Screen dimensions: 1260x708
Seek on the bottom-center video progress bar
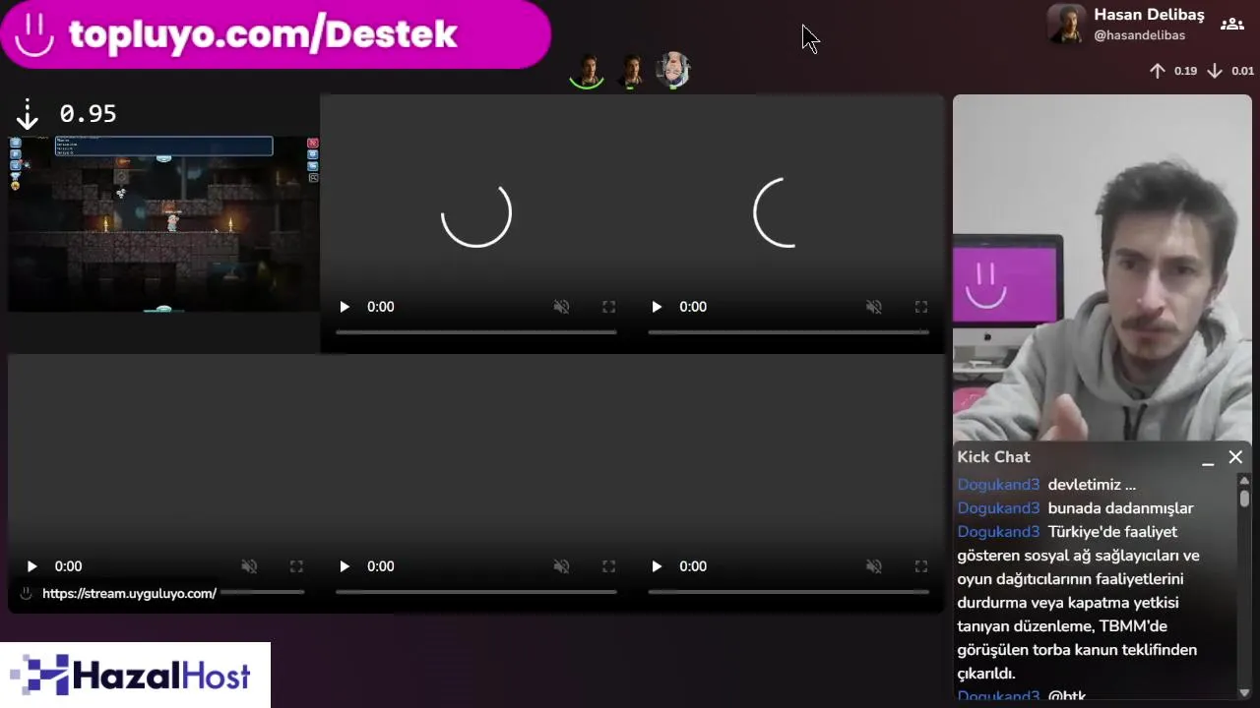[476, 592]
